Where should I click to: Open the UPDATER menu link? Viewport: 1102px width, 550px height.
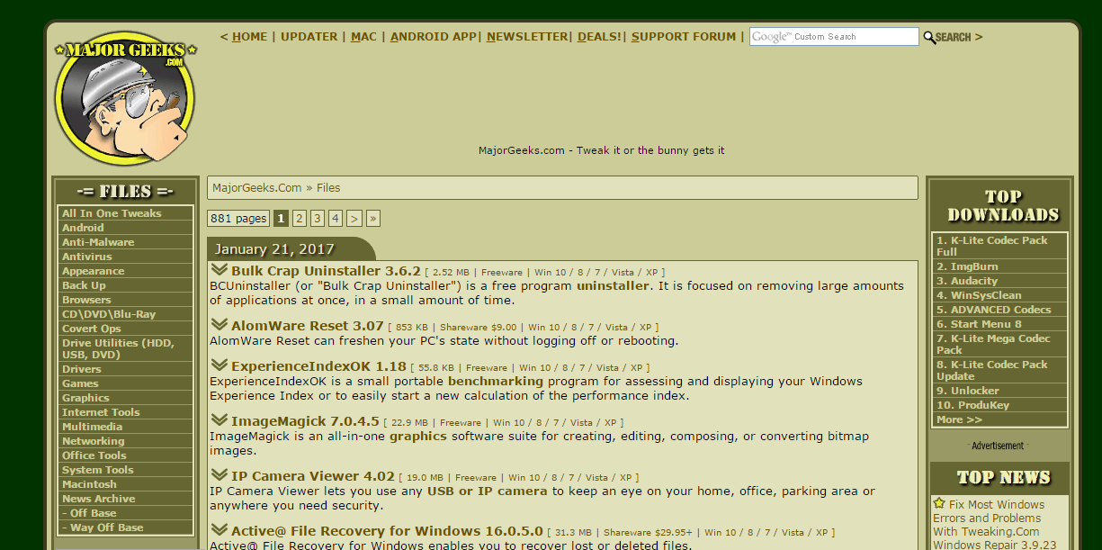[309, 37]
